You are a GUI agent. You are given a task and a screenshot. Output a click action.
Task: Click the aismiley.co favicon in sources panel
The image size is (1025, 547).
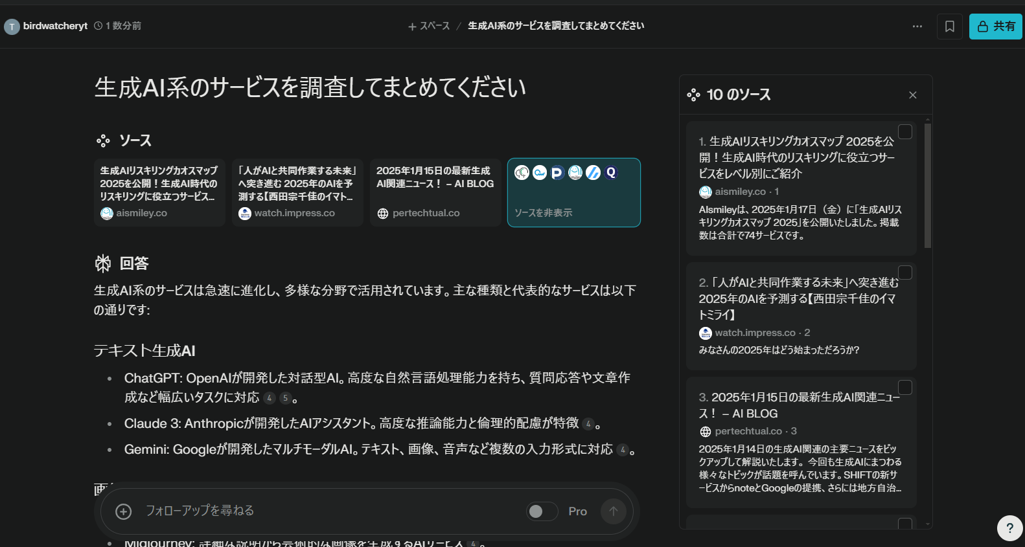[x=706, y=192]
